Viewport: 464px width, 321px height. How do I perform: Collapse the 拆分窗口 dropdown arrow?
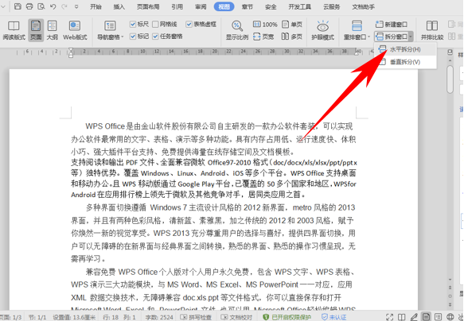click(411, 37)
